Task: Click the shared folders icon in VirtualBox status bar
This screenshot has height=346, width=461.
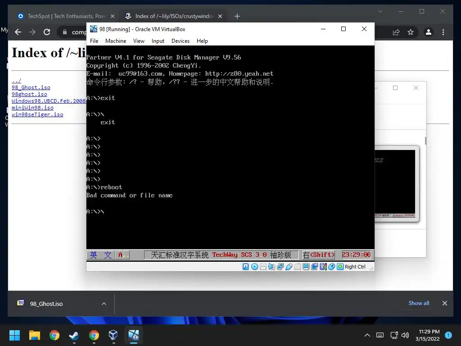Action: (x=297, y=267)
